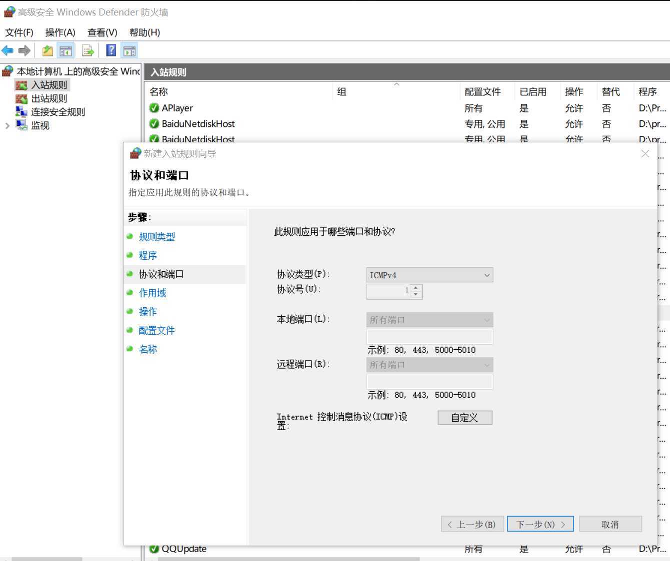Go to the 程序 wizard step
Screen dimensions: 670x561
147,255
